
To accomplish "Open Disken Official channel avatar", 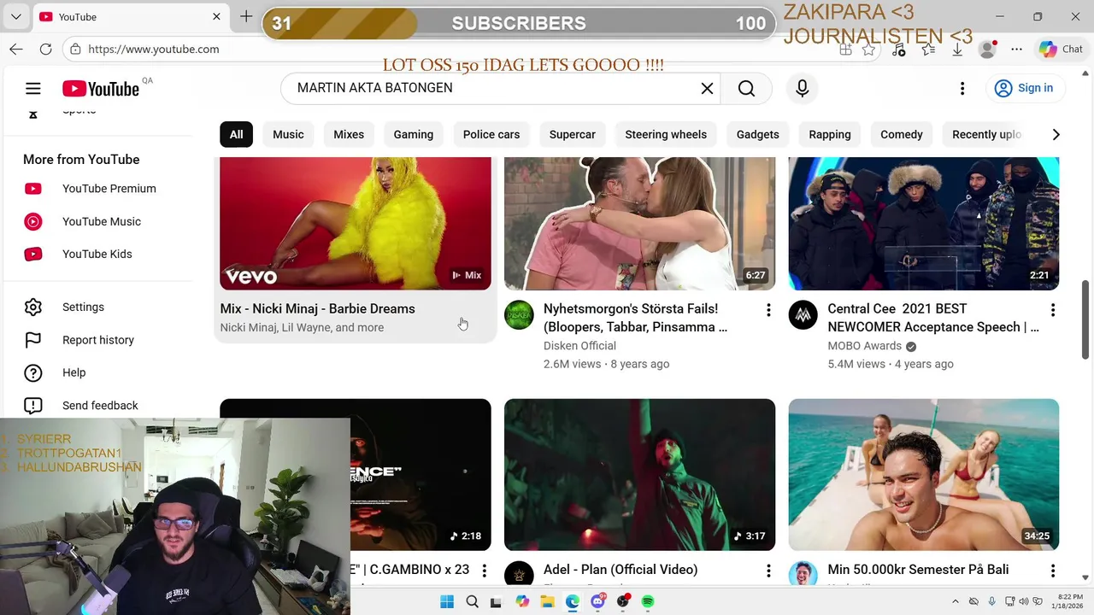I will [519, 315].
